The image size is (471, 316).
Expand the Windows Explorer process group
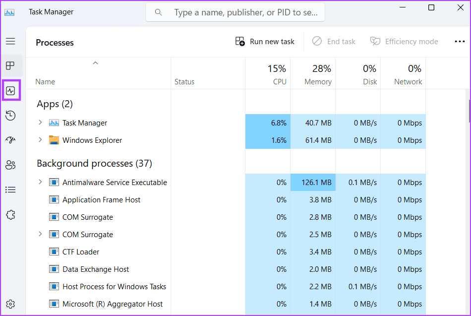click(40, 140)
